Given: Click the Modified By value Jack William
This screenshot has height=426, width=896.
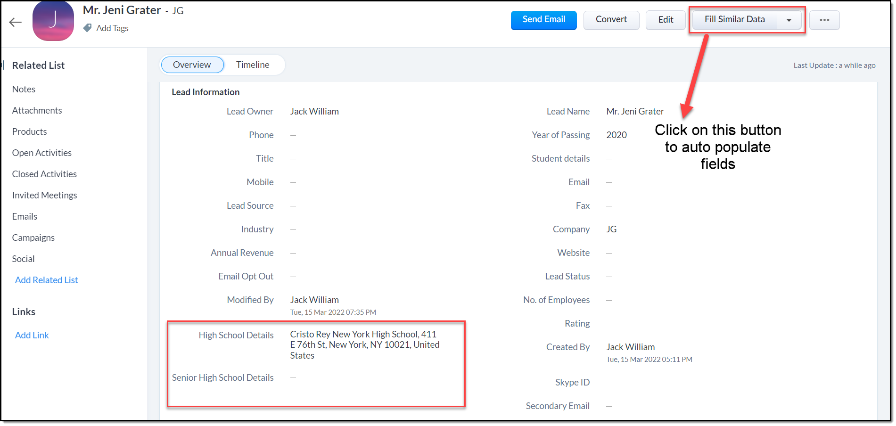Looking at the screenshot, I should click(314, 300).
